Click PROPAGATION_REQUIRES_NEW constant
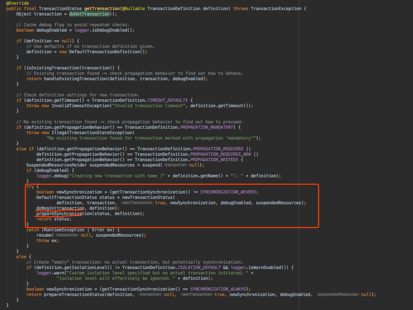The height and width of the screenshot is (310, 413). coord(221,154)
